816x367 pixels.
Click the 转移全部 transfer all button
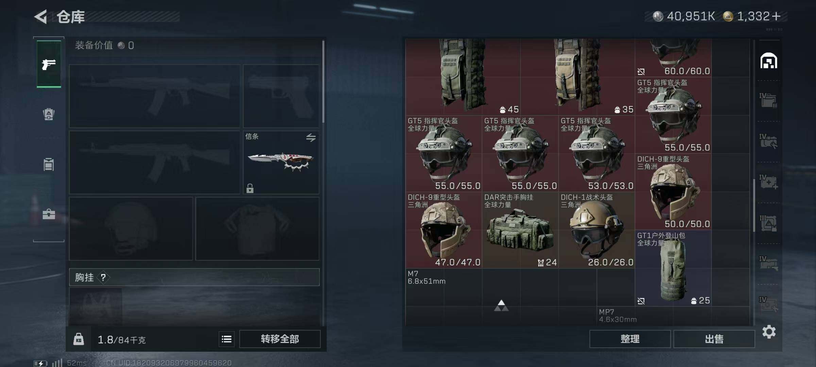point(280,339)
